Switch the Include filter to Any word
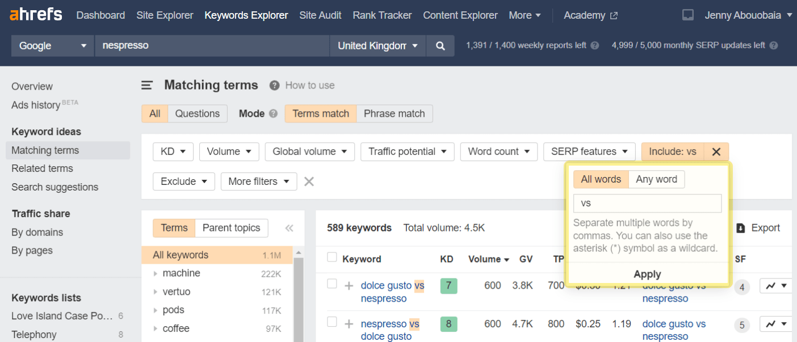Image resolution: width=797 pixels, height=342 pixels. pyautogui.click(x=656, y=179)
